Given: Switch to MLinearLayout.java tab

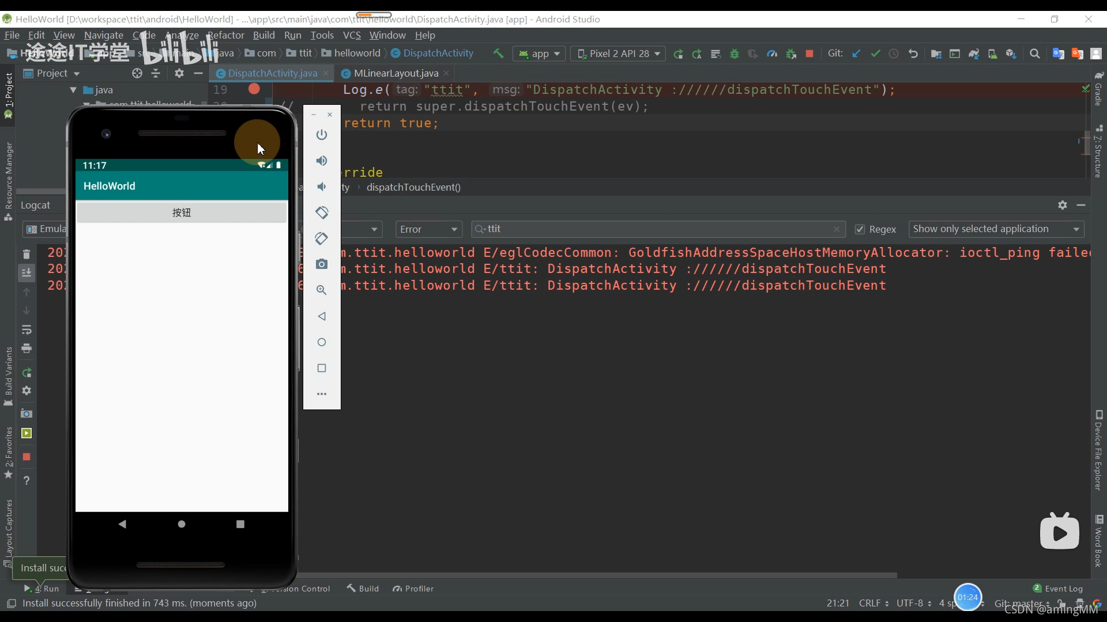Looking at the screenshot, I should [x=396, y=73].
